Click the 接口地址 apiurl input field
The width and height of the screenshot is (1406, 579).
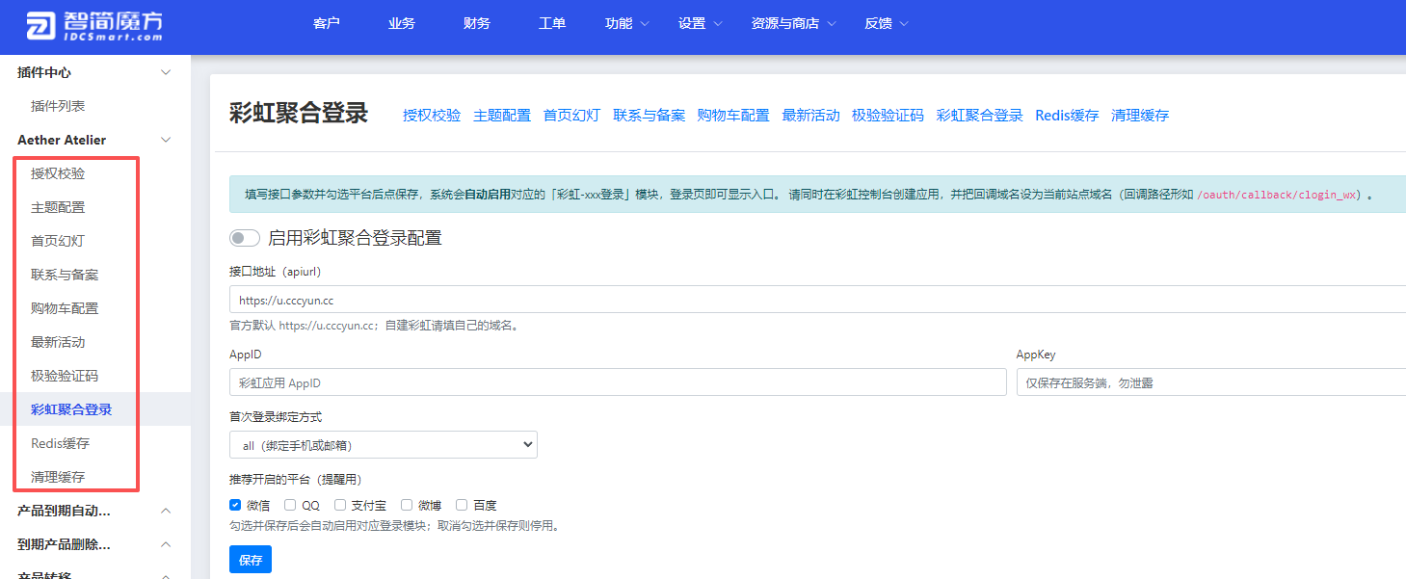[817, 300]
